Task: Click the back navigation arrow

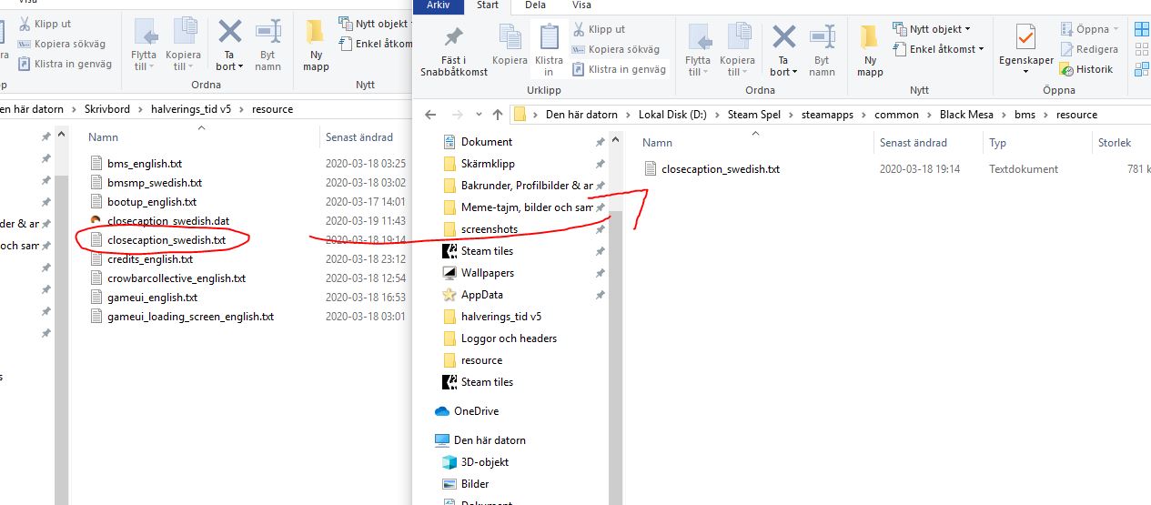Action: (x=431, y=115)
